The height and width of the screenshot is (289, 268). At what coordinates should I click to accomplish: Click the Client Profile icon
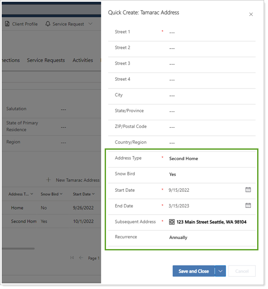pos(7,24)
